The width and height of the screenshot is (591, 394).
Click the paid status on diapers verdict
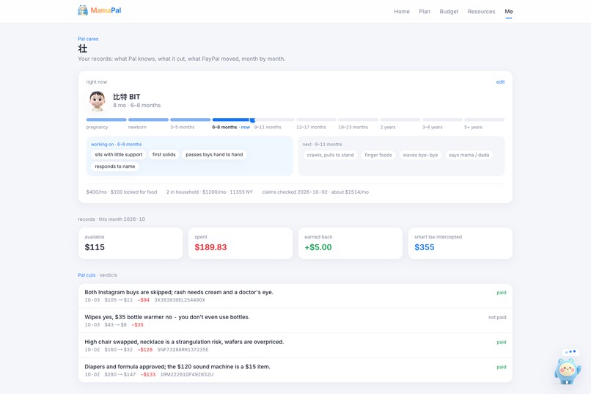[x=502, y=368]
